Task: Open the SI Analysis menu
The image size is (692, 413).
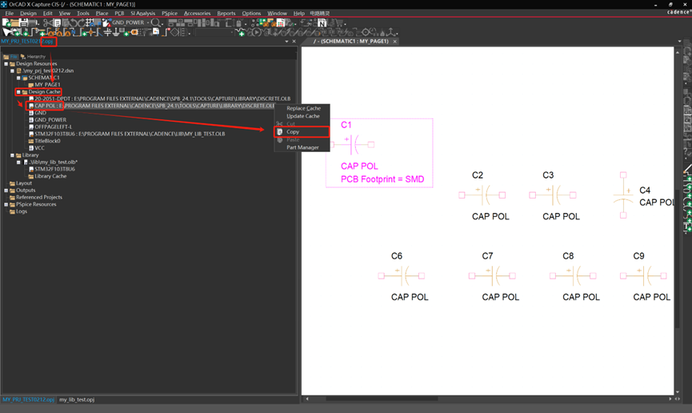Action: [142, 14]
